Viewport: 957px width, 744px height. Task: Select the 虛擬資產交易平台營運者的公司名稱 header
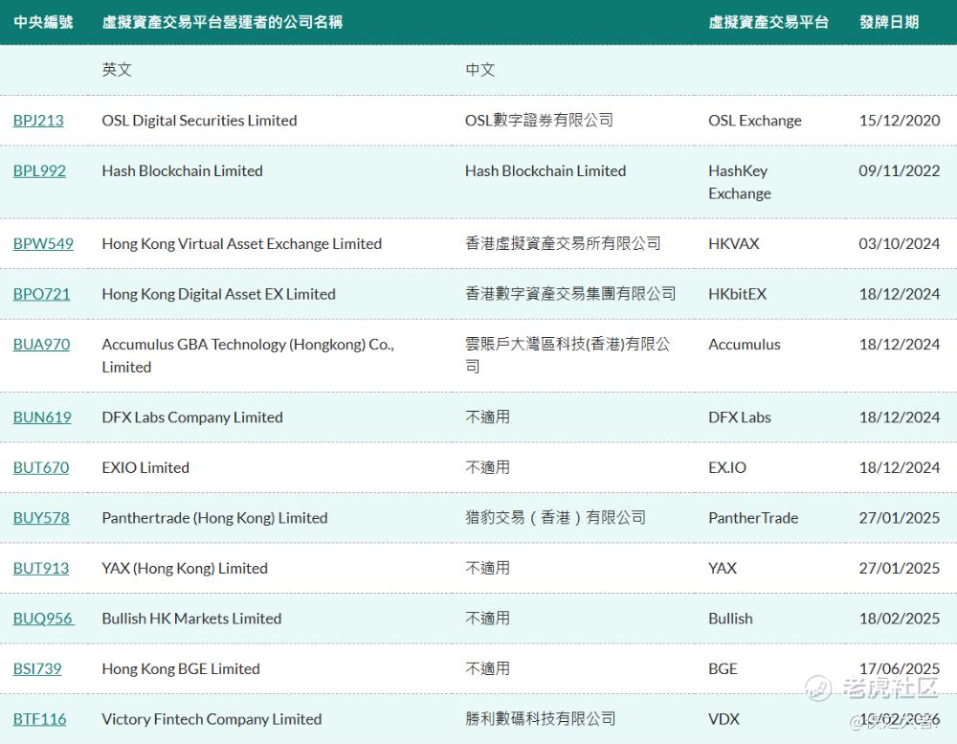point(222,23)
